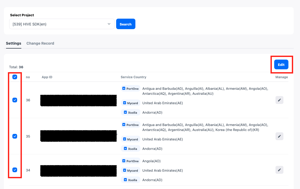The width and height of the screenshot is (300, 189).
Task: Click the blue Edit button
Action: [281, 65]
